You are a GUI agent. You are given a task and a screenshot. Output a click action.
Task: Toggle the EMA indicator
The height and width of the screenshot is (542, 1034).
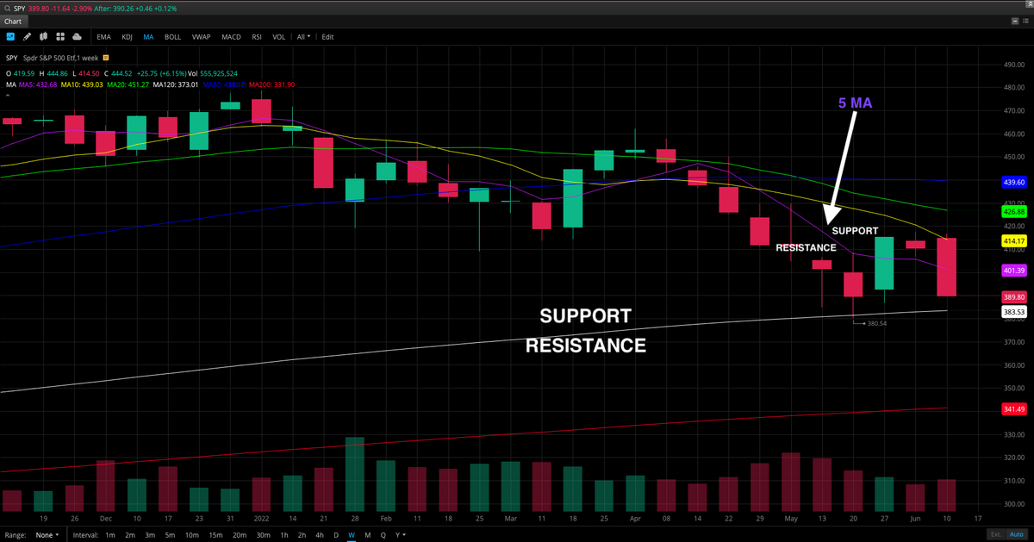point(103,37)
